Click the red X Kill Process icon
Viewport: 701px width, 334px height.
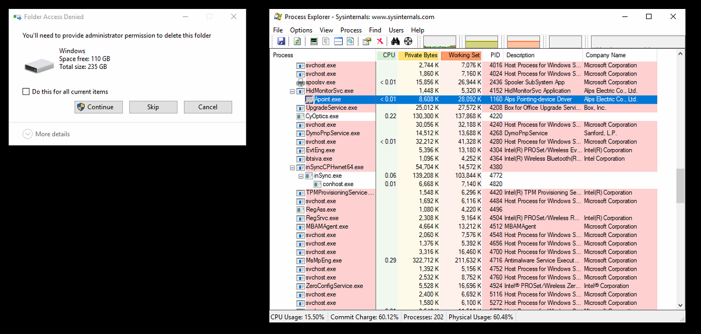click(x=380, y=41)
